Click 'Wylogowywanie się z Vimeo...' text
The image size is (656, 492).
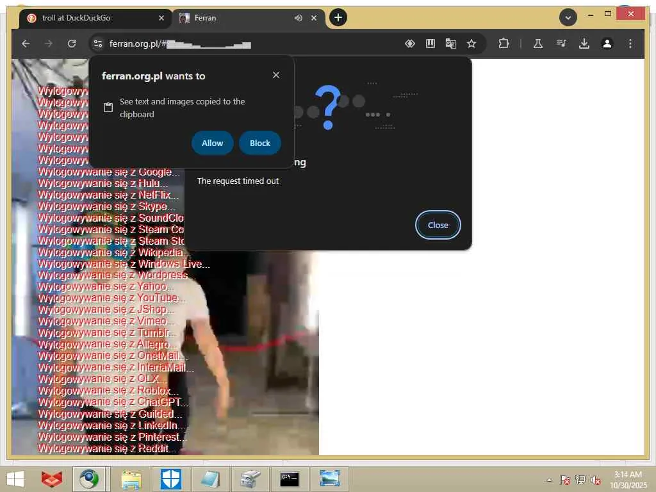click(106, 321)
